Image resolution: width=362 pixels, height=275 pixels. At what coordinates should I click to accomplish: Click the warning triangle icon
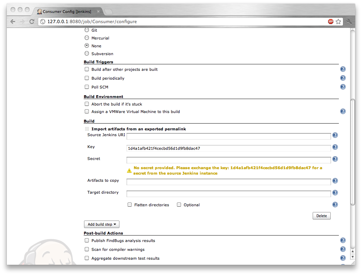pyautogui.click(x=129, y=171)
